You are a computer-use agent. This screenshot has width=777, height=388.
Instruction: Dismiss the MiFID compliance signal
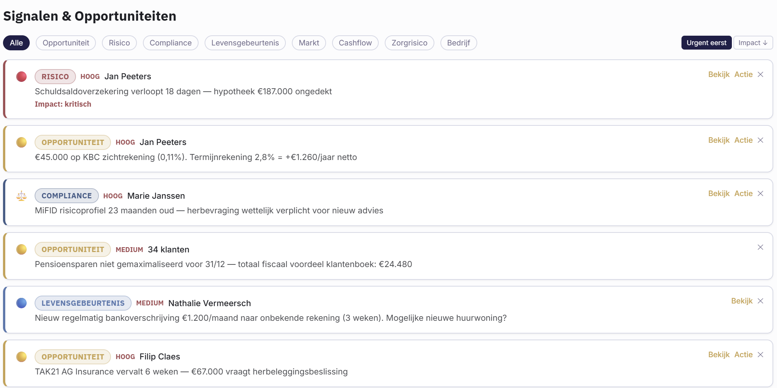pyautogui.click(x=760, y=193)
